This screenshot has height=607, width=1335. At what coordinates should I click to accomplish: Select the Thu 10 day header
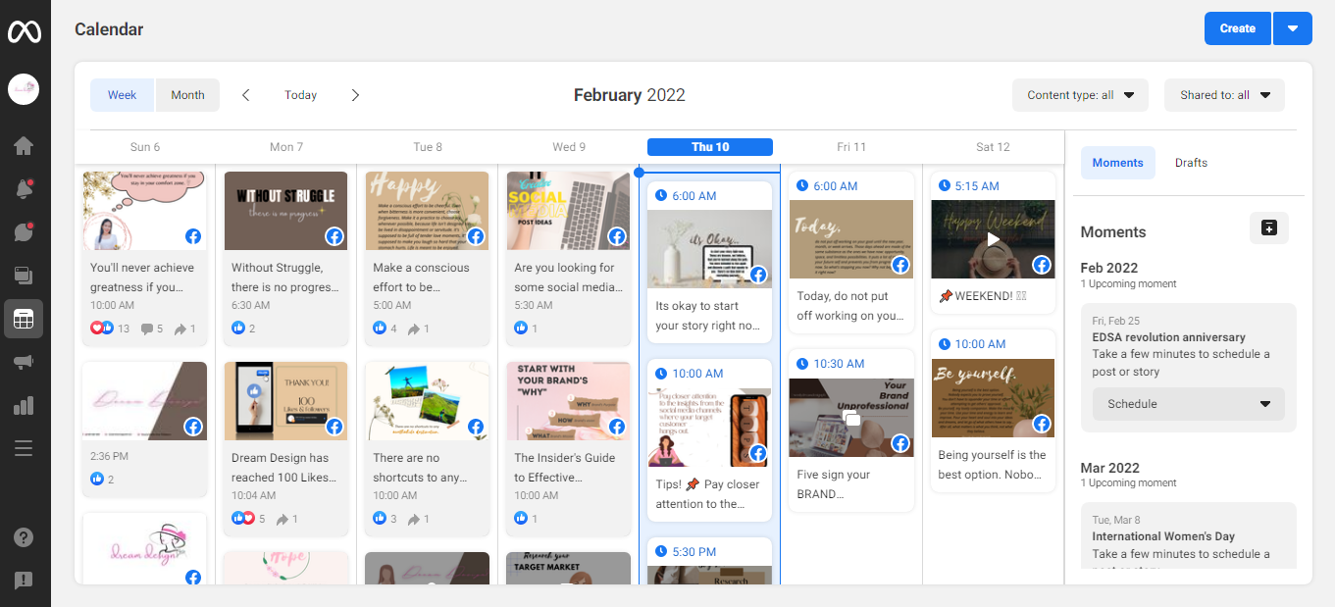pos(710,147)
